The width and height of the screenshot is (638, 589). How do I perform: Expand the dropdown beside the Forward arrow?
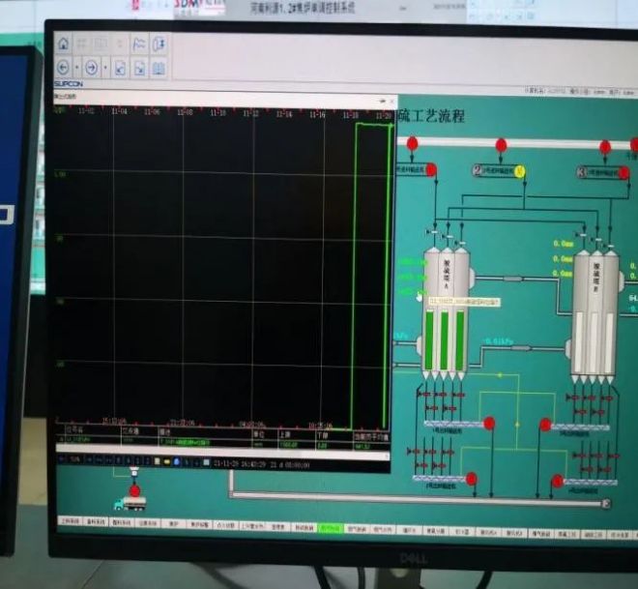point(103,68)
